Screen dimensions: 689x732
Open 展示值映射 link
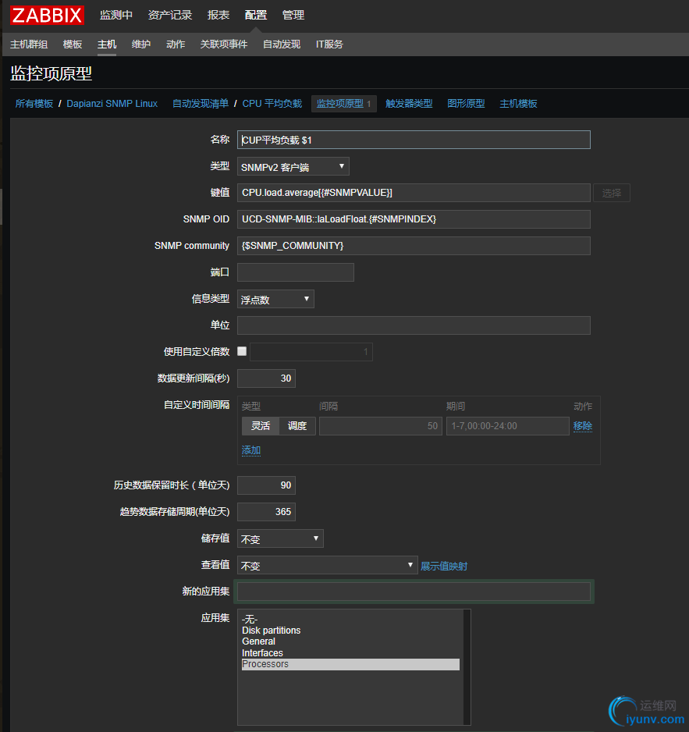pos(444,567)
